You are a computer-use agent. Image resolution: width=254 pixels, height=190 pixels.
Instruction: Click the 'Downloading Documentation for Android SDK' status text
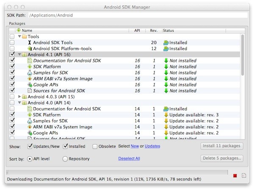[x=104, y=179]
